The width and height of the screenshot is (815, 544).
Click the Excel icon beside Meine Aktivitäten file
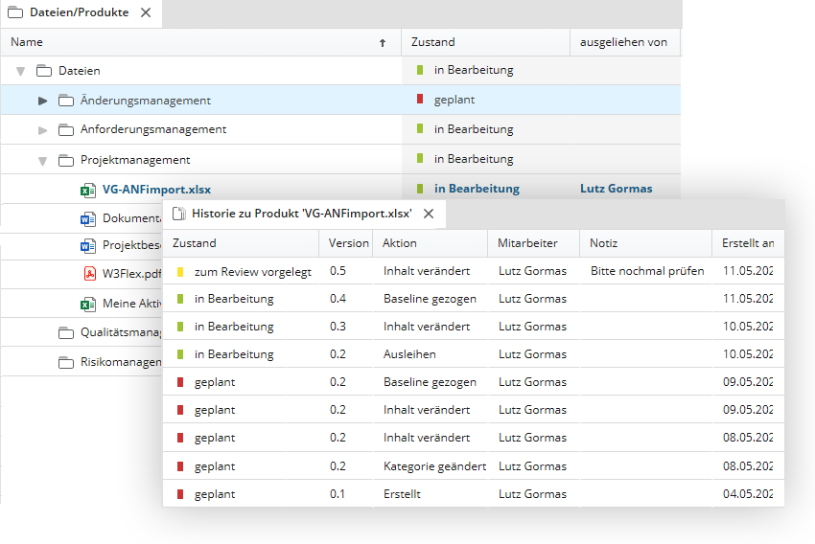[87, 305]
